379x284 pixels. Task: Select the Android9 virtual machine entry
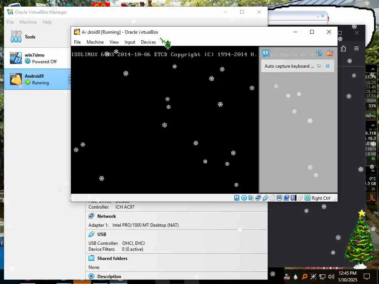click(x=37, y=79)
